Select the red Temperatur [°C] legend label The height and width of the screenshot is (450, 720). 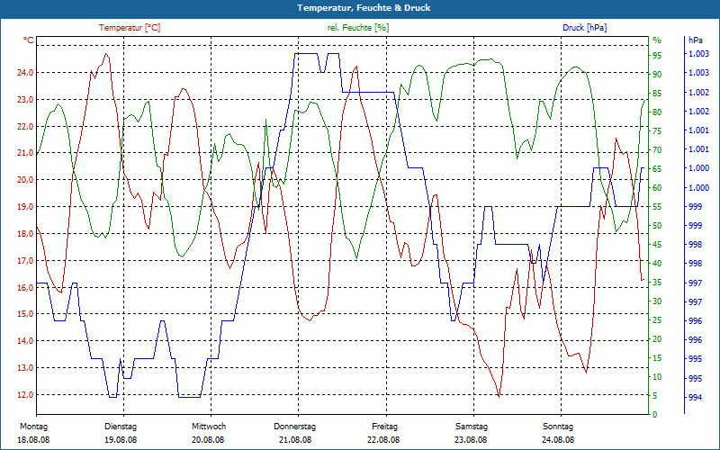(x=130, y=28)
